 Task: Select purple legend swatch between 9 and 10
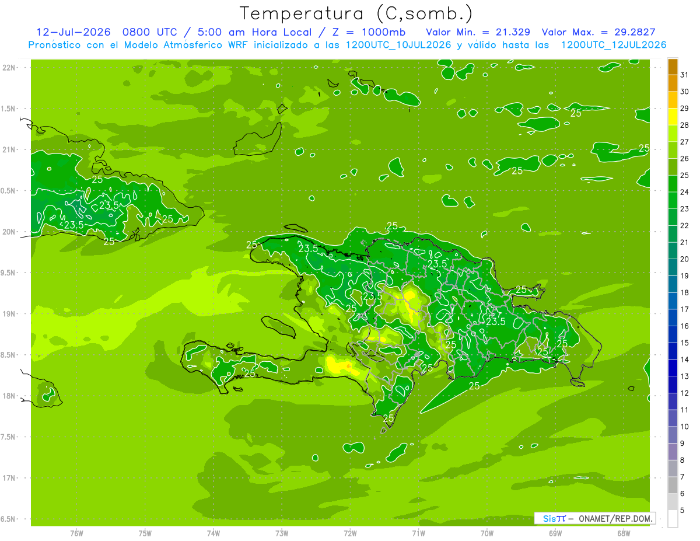point(673,435)
